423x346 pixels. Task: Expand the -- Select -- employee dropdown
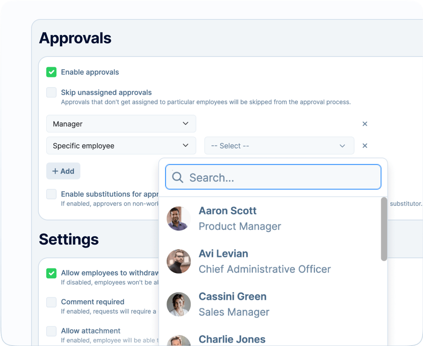(x=279, y=146)
